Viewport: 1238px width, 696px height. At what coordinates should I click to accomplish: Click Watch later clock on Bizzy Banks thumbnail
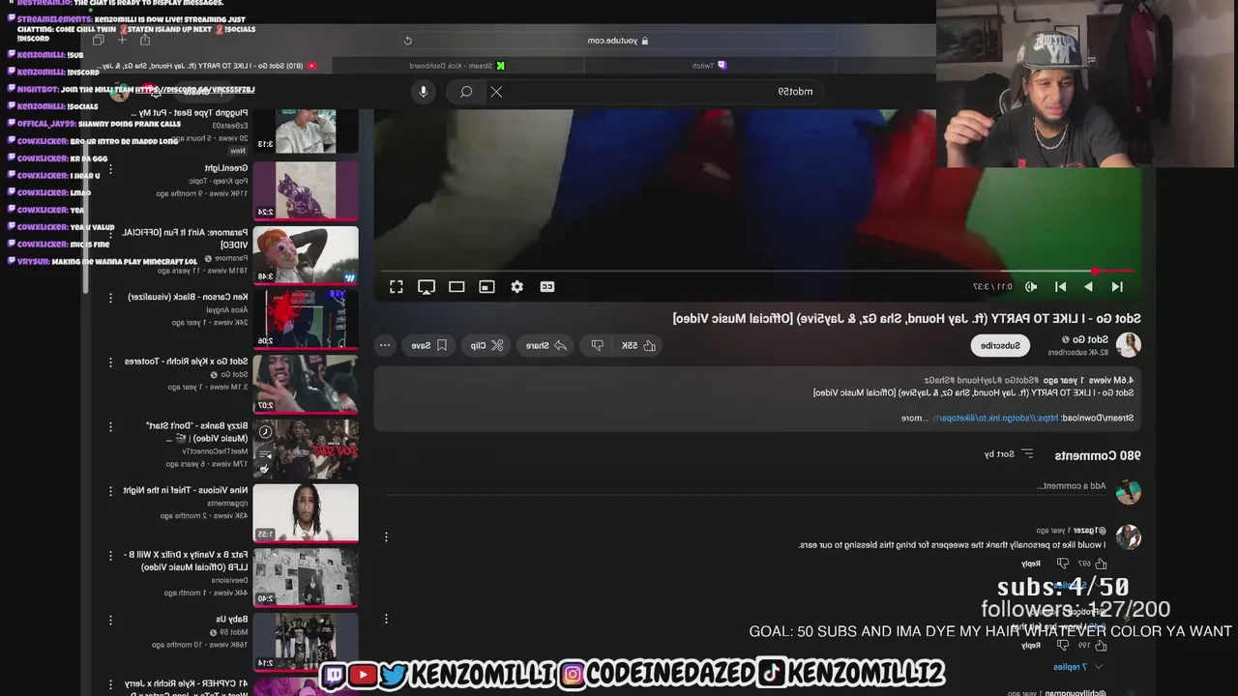[x=265, y=432]
